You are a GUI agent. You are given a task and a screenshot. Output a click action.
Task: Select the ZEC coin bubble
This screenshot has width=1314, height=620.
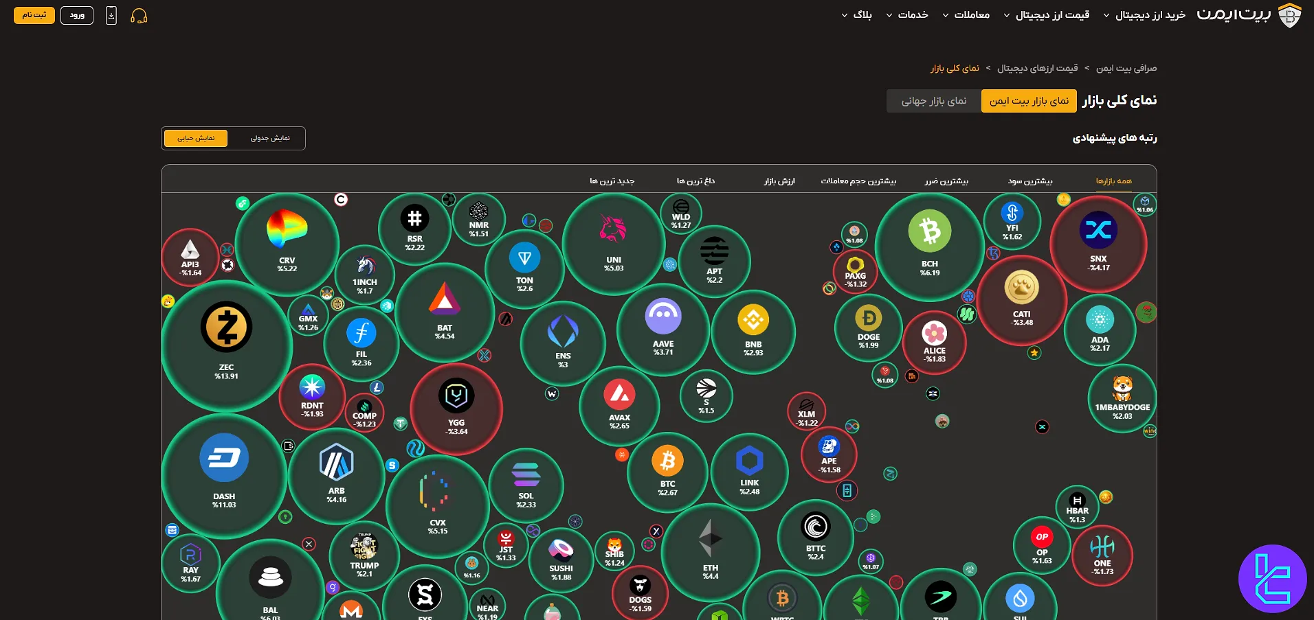click(226, 345)
